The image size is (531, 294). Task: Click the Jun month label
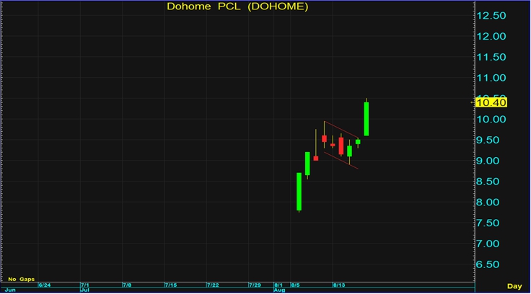pyautogui.click(x=10, y=290)
